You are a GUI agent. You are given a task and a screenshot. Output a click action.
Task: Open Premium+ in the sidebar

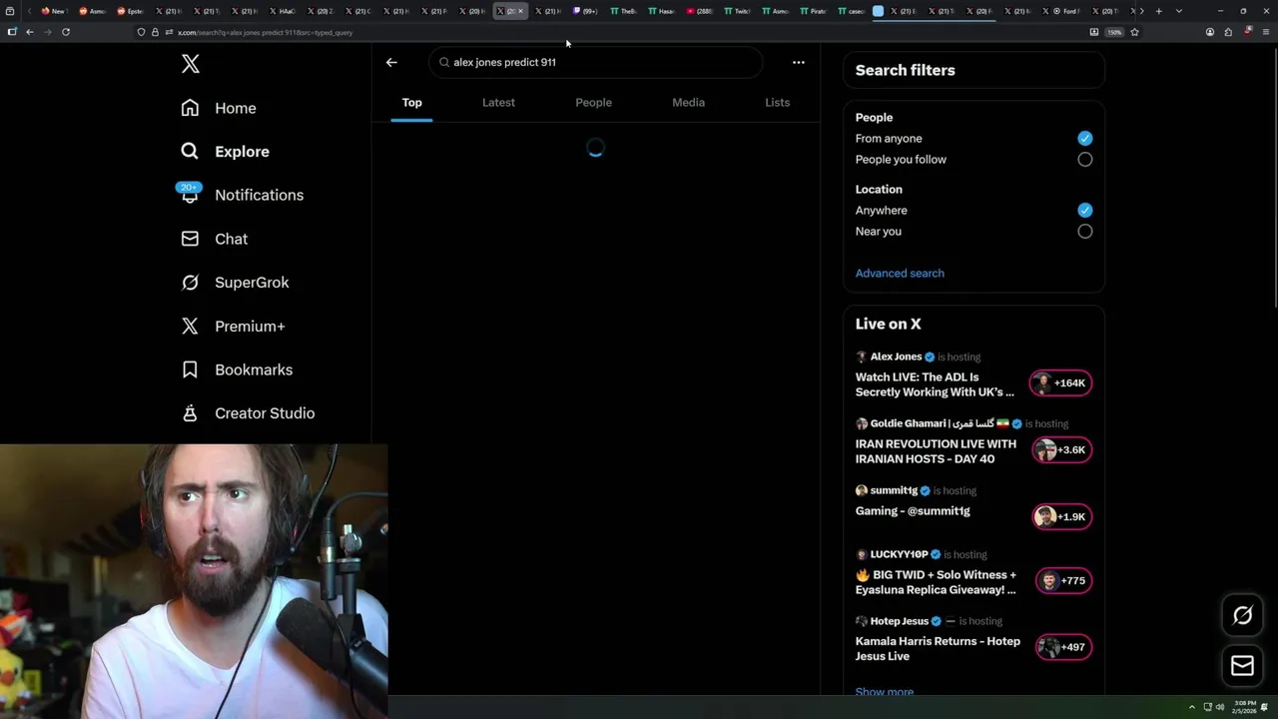point(234,327)
